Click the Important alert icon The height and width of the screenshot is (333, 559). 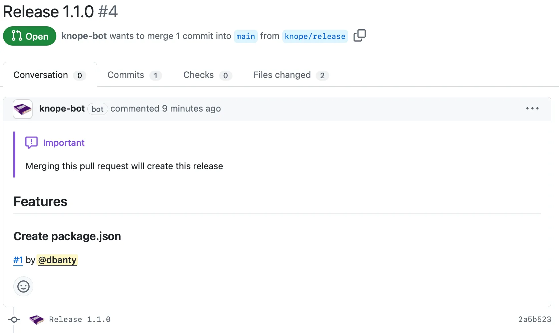[x=31, y=142]
